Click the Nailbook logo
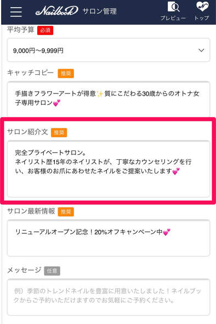 [x=56, y=11]
